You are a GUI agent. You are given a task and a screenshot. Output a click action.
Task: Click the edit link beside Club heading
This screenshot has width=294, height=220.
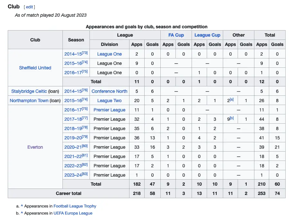click(29, 7)
